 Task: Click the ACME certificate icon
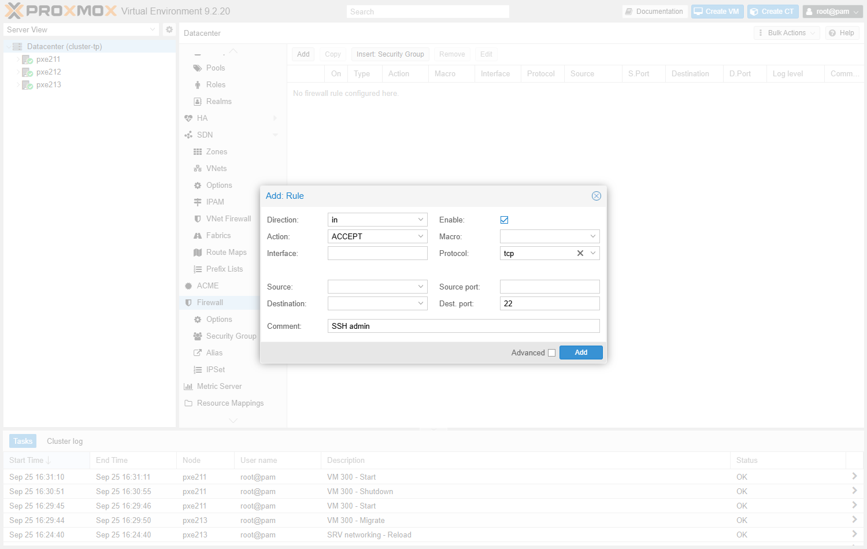pyautogui.click(x=188, y=286)
